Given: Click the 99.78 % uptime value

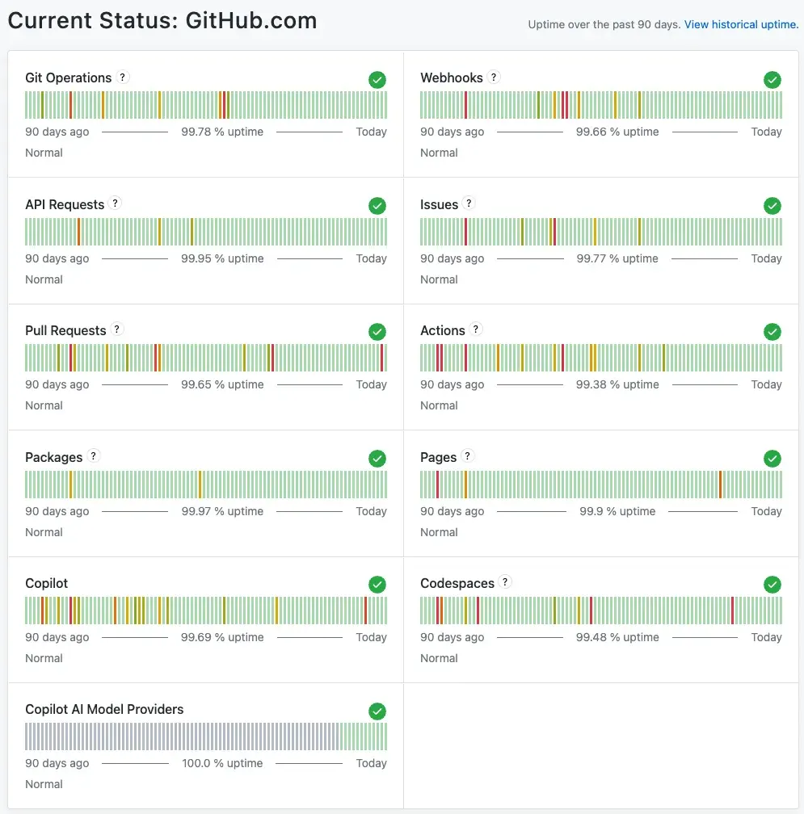Looking at the screenshot, I should (x=222, y=132).
